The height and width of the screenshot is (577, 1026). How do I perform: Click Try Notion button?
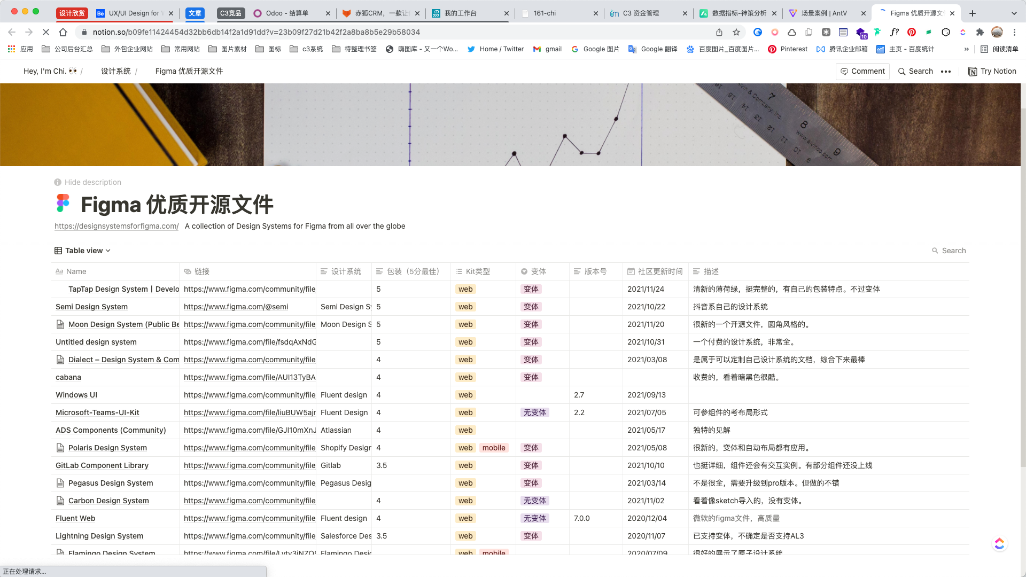click(x=992, y=71)
